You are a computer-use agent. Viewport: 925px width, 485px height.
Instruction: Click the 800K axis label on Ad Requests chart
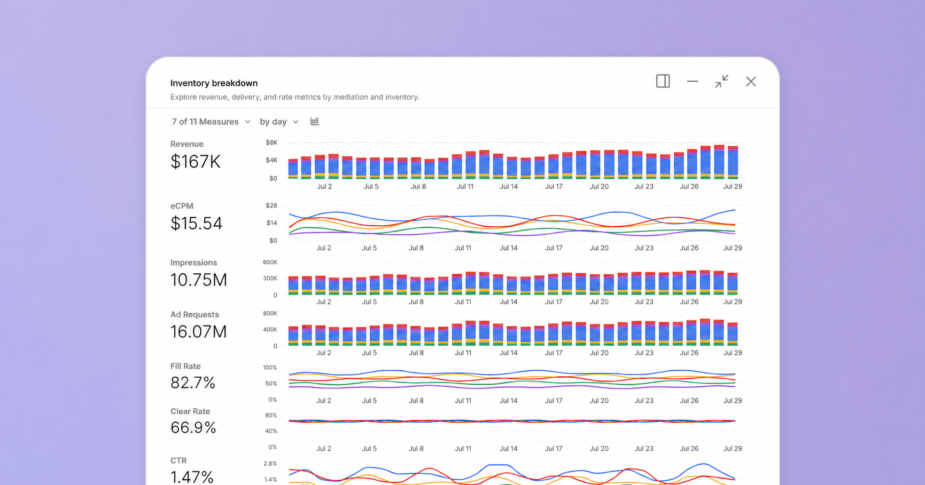point(270,314)
